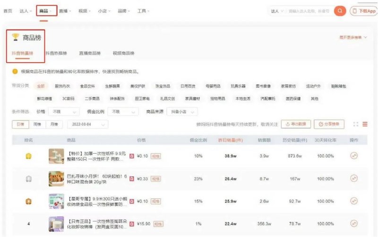Filter by 服饰内衣 category

pos(62,86)
